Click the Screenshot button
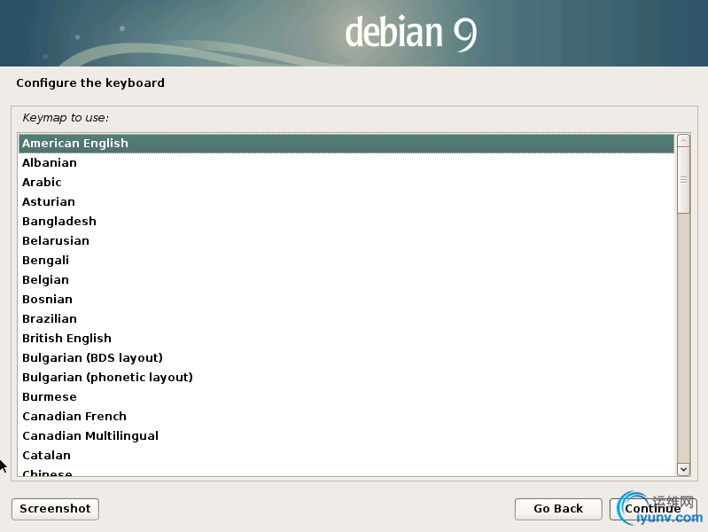The width and height of the screenshot is (708, 532). (x=55, y=509)
